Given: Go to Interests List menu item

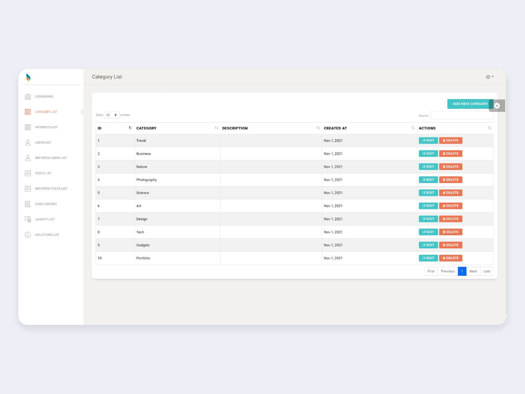Looking at the screenshot, I should (x=46, y=128).
